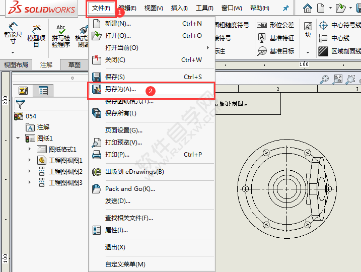Image resolution: width=361 pixels, height=272 pixels.
Task: Select 工程图视图2 in the tree
Action: [60, 171]
